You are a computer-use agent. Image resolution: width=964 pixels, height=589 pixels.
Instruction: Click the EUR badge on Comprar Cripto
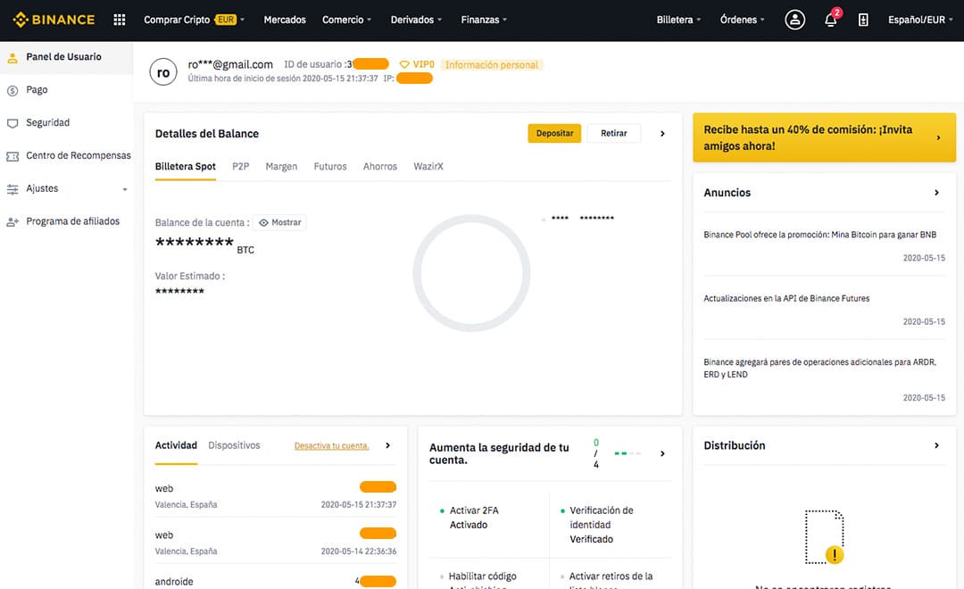click(x=226, y=20)
